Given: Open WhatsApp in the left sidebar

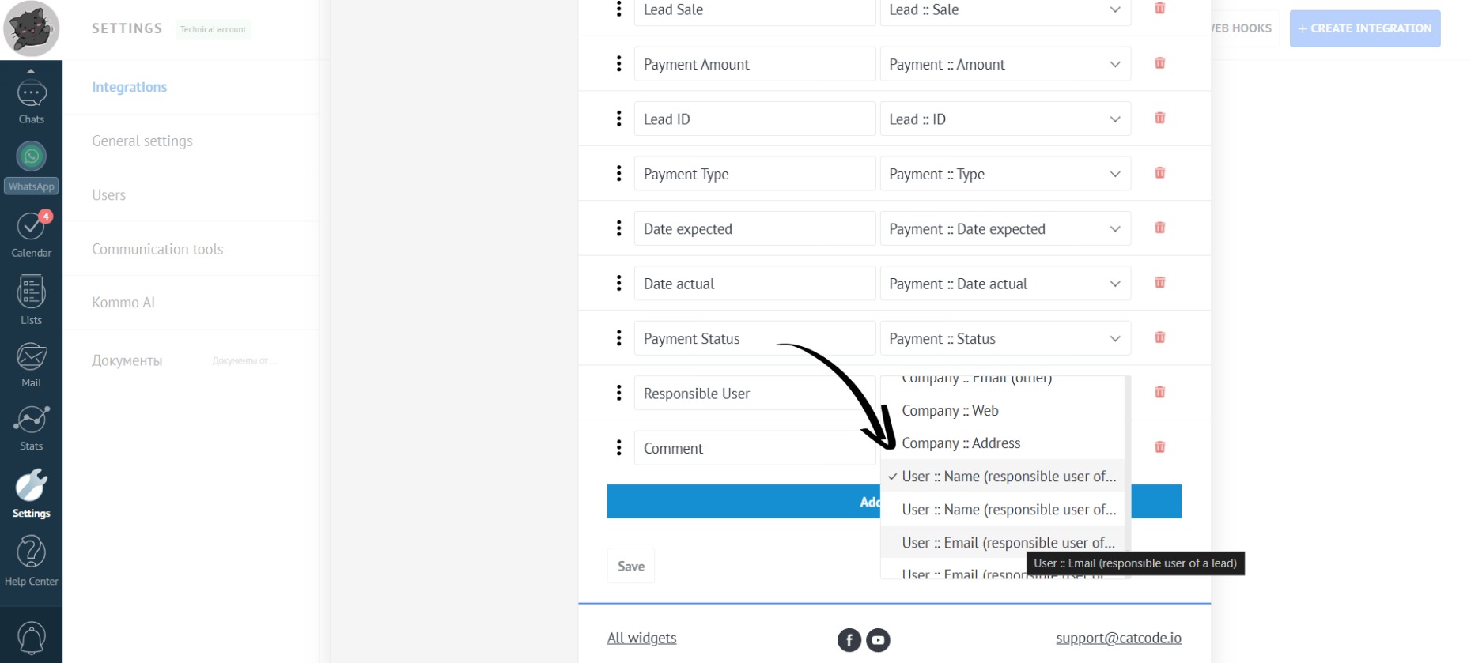Looking at the screenshot, I should coord(32,166).
